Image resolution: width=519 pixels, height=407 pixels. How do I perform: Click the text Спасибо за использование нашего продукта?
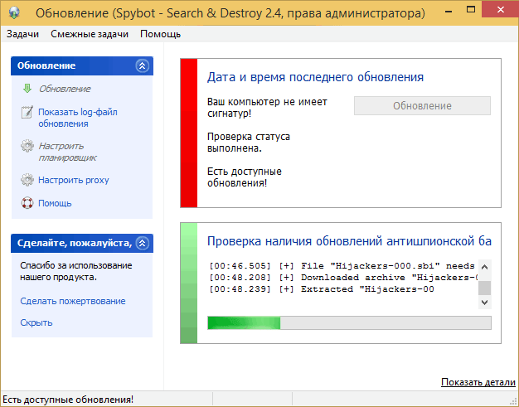76,271
